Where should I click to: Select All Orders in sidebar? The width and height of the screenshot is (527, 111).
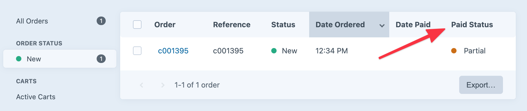click(32, 21)
